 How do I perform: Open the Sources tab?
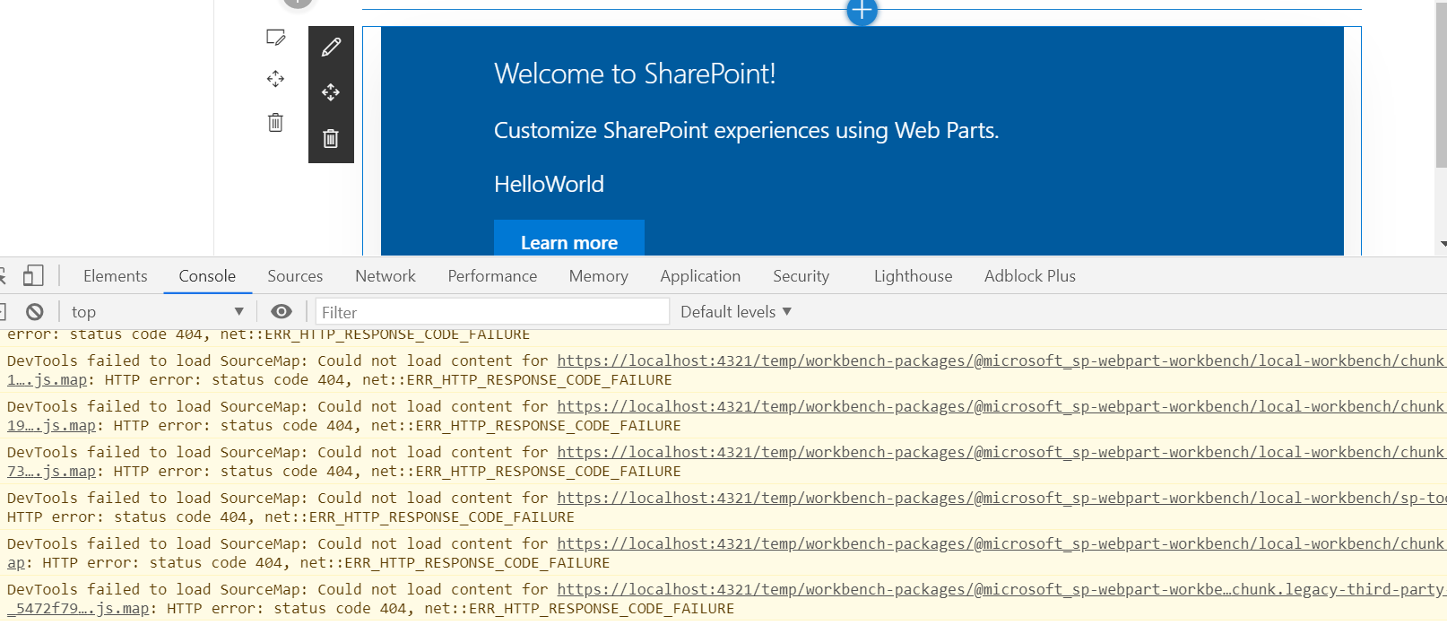[295, 276]
